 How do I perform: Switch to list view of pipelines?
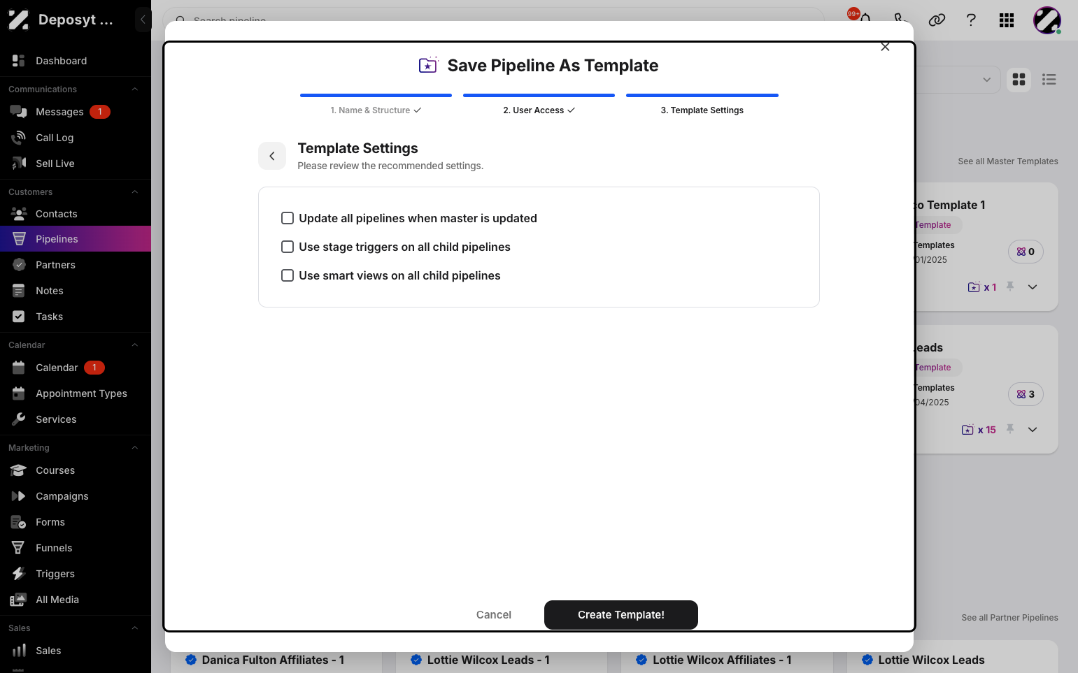tap(1049, 80)
